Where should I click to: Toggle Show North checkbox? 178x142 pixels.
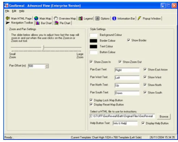(145, 85)
